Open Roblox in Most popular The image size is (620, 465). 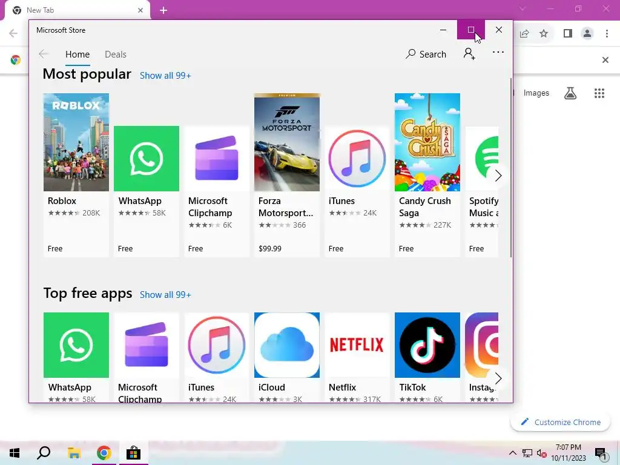coord(76,175)
